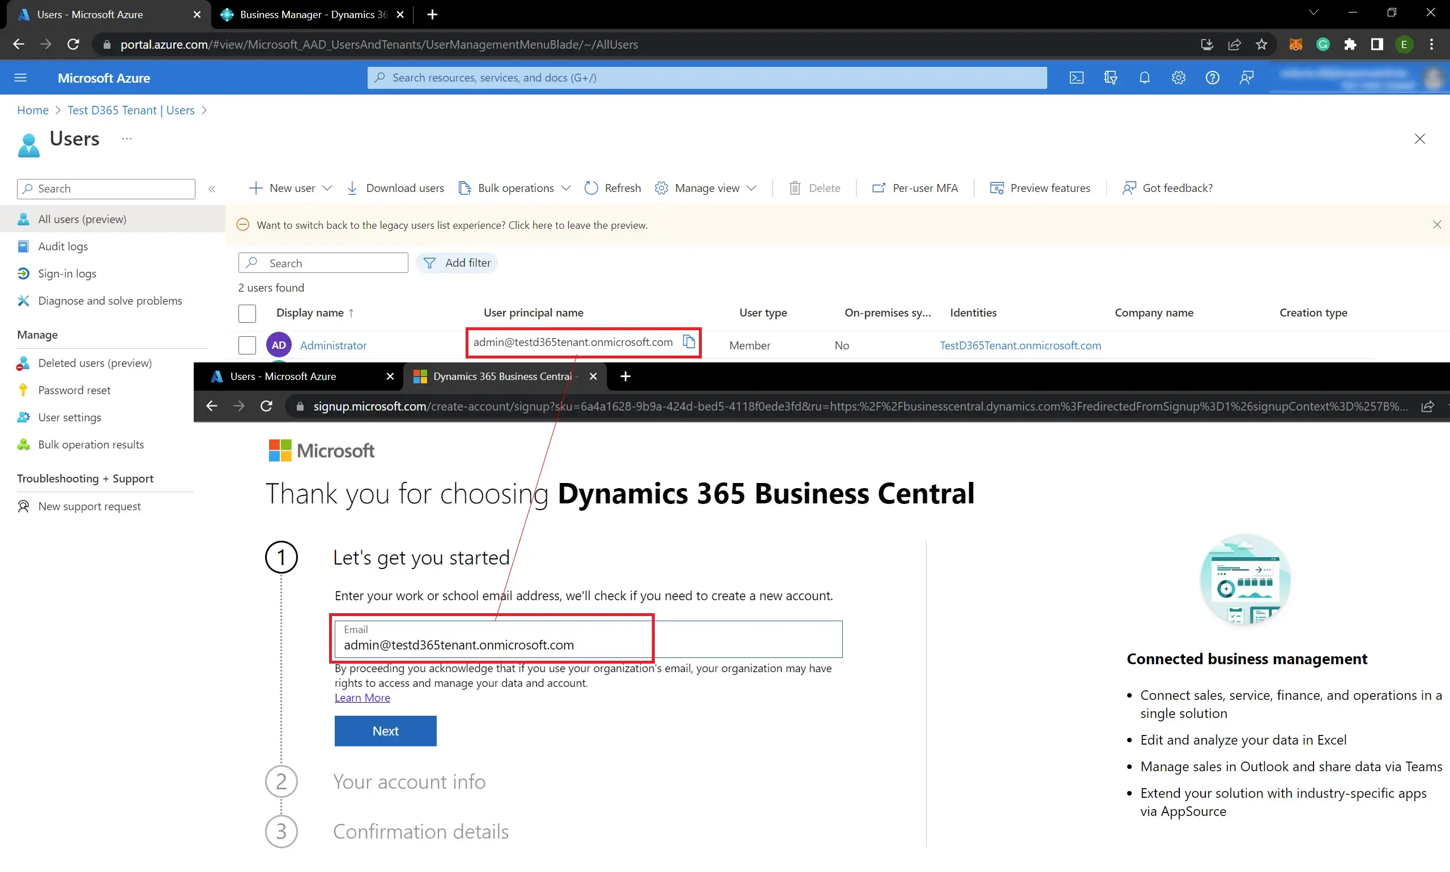This screenshot has width=1450, height=872.
Task: Open Bulk operation results
Action: pos(91,444)
